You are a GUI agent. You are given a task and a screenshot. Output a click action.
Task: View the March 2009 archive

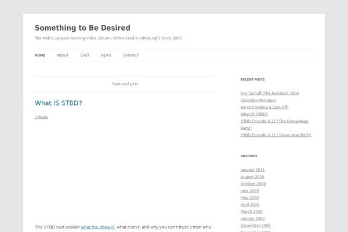tap(252, 212)
